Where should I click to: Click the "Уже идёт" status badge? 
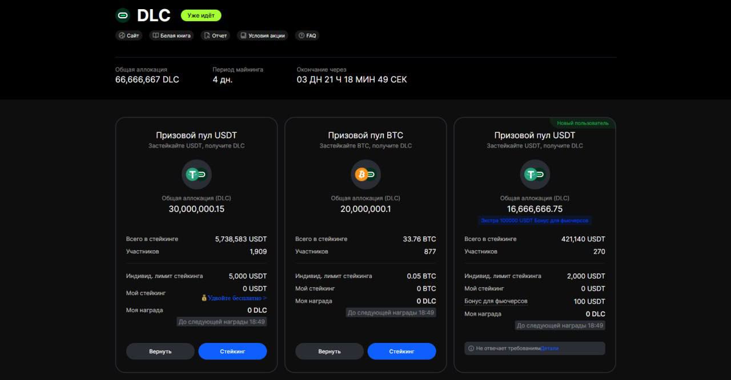pyautogui.click(x=201, y=15)
